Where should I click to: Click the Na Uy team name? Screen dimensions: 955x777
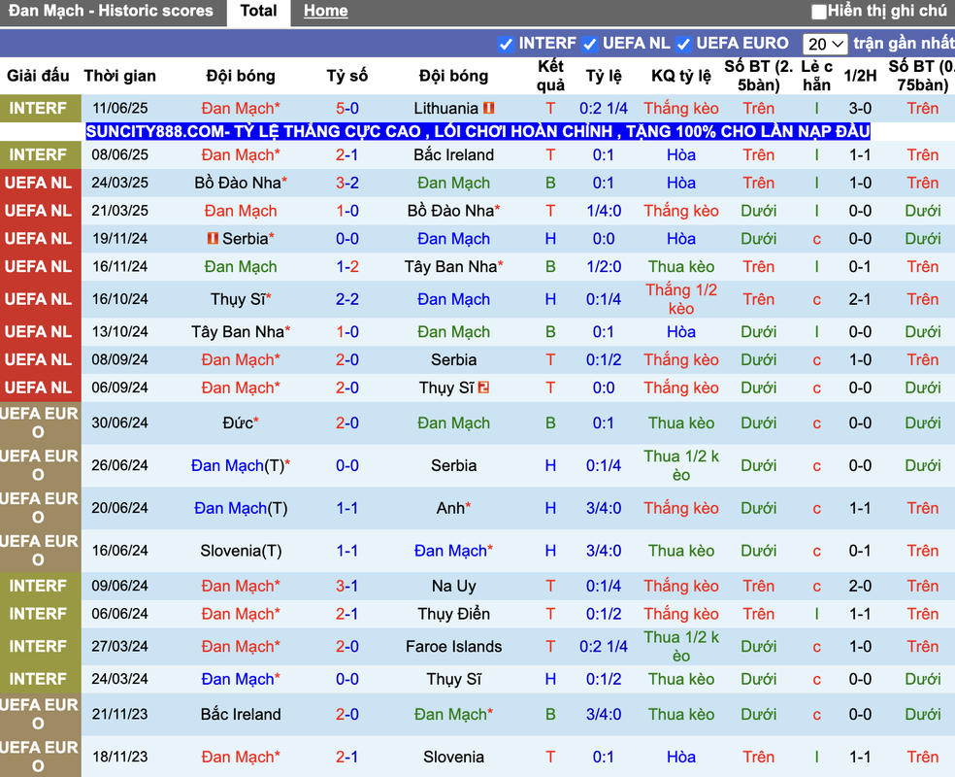click(x=454, y=586)
